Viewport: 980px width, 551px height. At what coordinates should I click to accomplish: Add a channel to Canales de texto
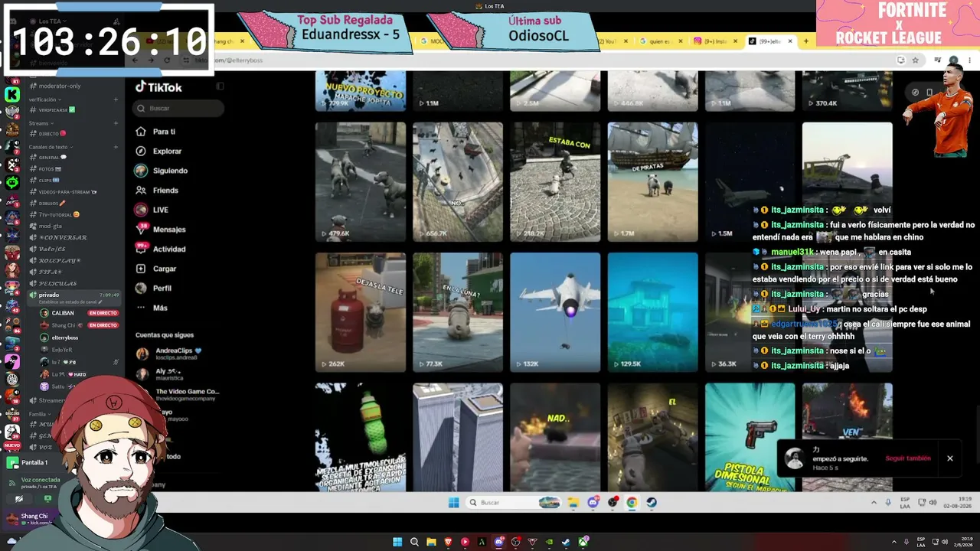point(115,147)
